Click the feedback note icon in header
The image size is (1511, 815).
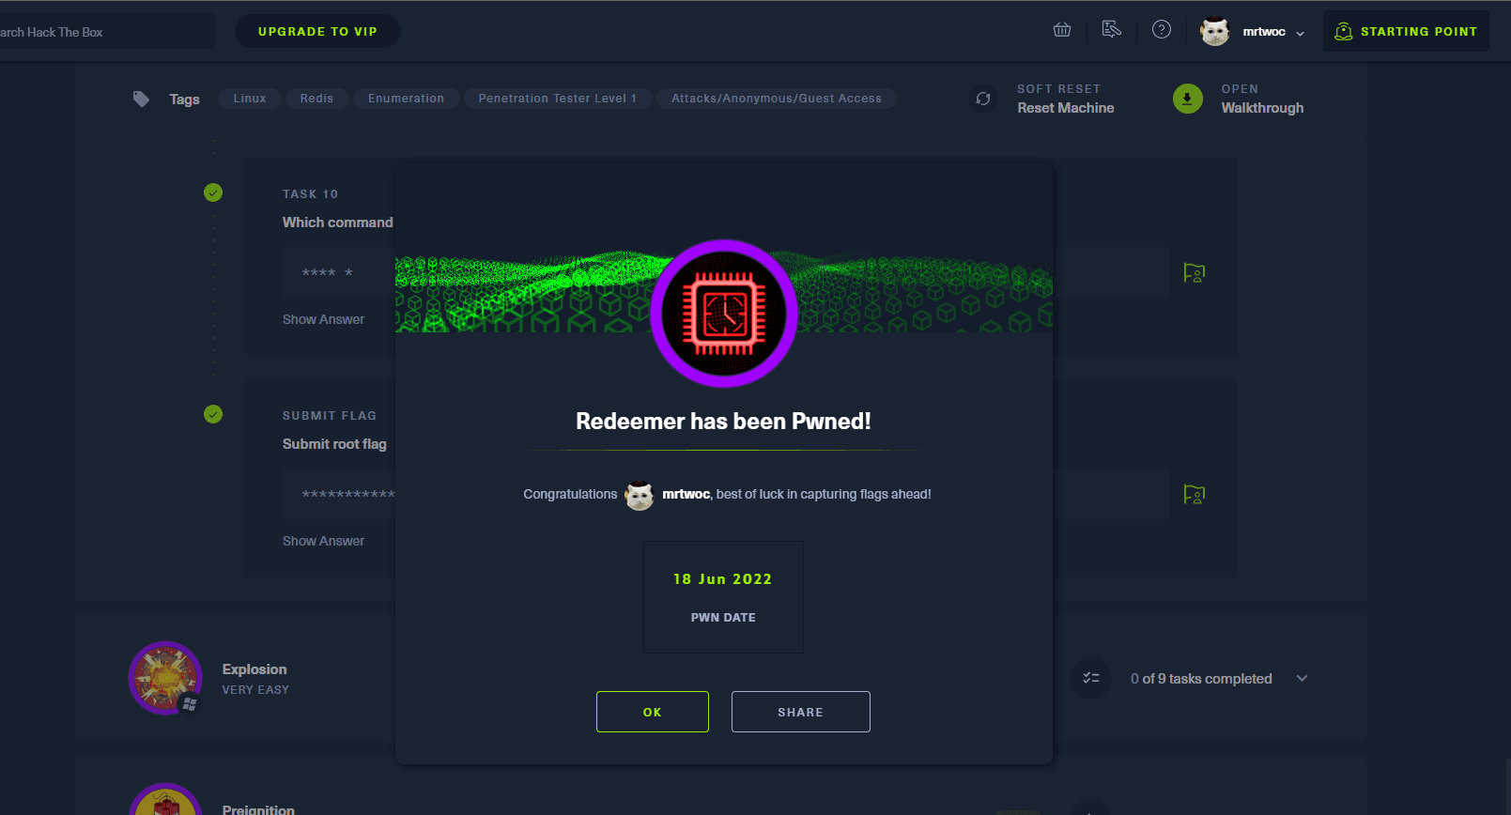point(1112,30)
